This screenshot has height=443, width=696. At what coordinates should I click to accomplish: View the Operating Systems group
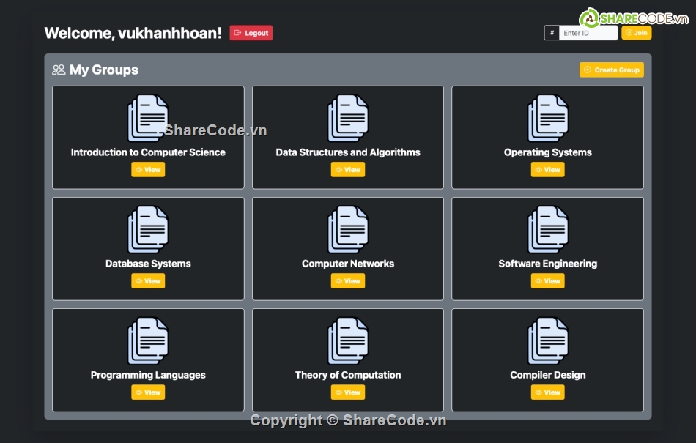(x=548, y=170)
